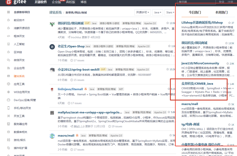Viewport: 237px width, 156px height.
Task: Open 博客 in the top menu
Action: click(x=84, y=2)
